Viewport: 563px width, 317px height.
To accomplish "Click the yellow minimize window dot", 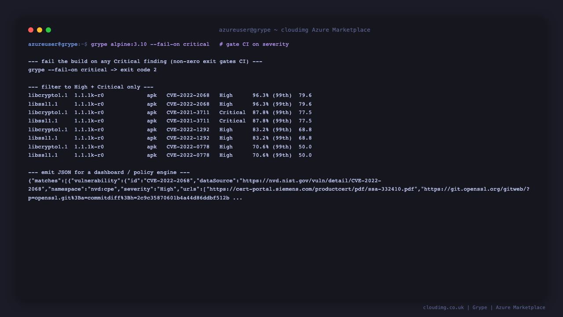I will (40, 30).
